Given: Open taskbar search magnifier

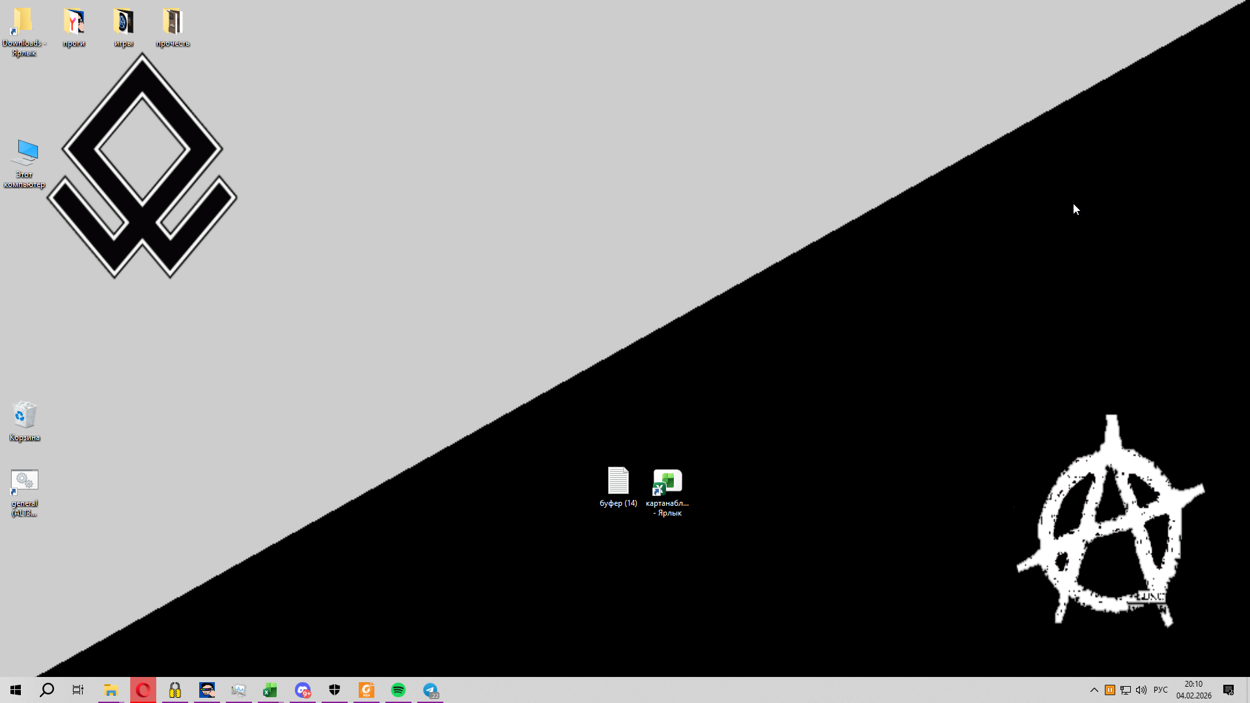Looking at the screenshot, I should (x=47, y=690).
